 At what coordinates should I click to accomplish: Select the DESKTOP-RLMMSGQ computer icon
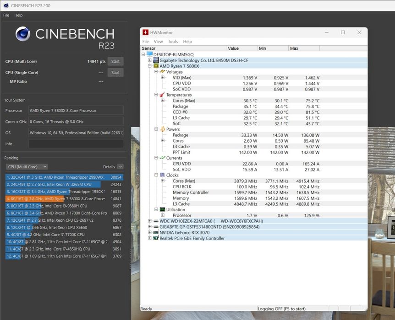[150, 54]
